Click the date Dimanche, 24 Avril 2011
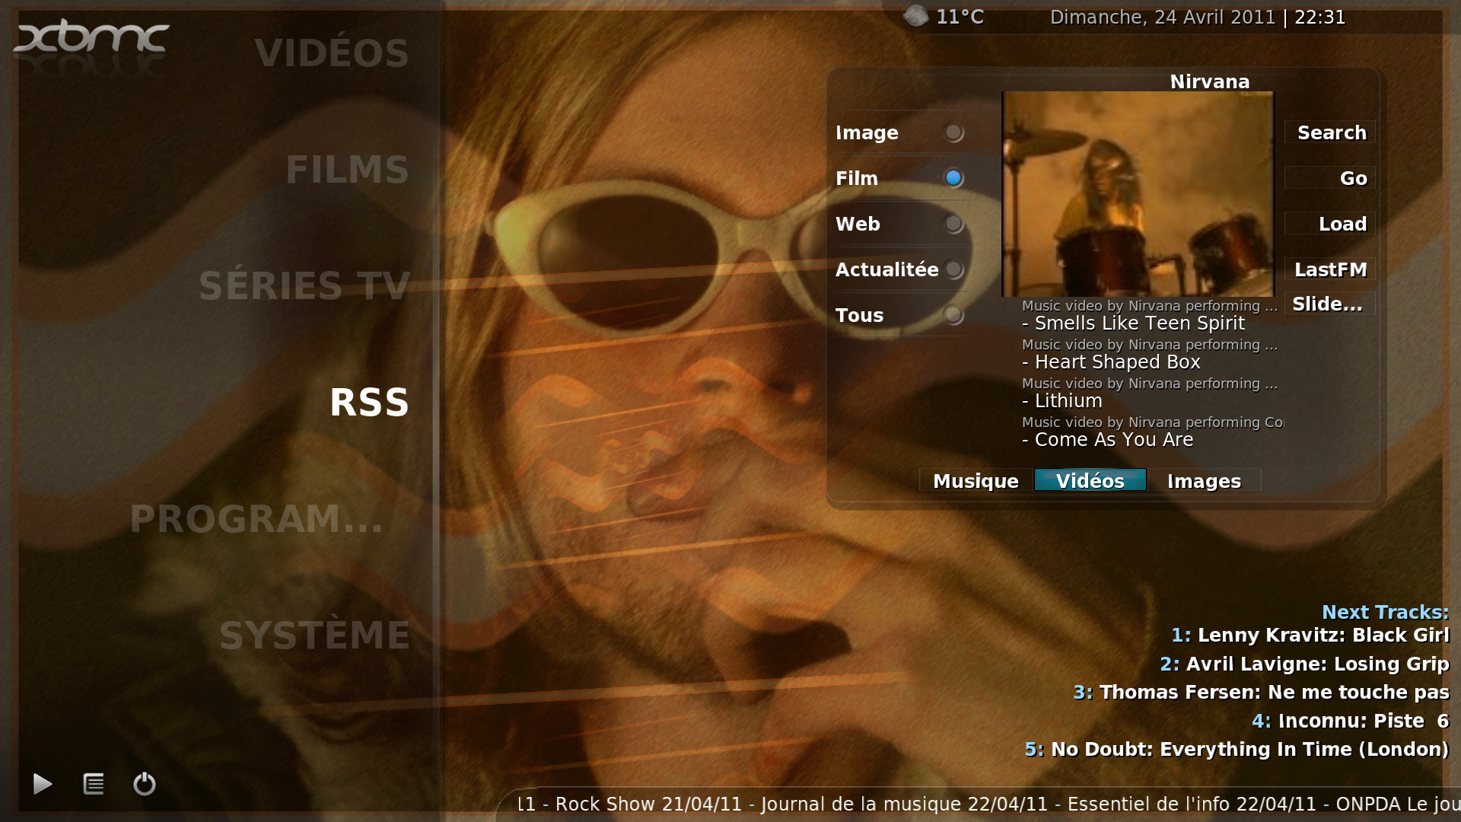This screenshot has width=1461, height=822. point(1163,18)
